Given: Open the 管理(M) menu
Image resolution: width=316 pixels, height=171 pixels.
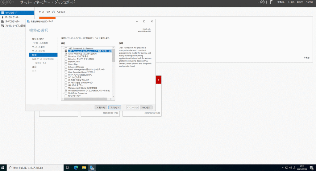Looking at the screenshot, I should pyautogui.click(x=281, y=2).
